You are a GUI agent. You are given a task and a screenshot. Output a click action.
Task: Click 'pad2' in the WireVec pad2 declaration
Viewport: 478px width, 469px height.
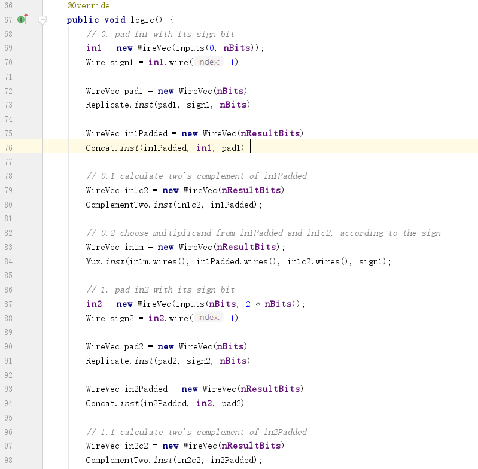point(134,346)
